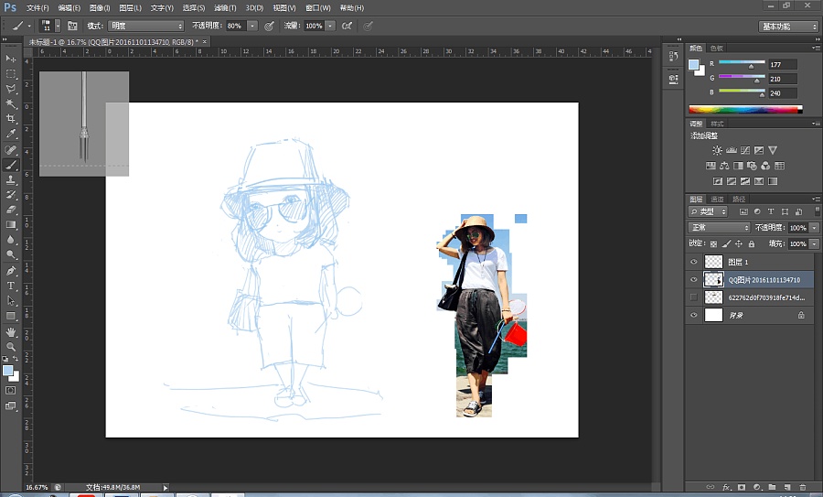Viewport: 823px width, 497px height.
Task: Switch to the 路径 tab
Action: (x=739, y=200)
